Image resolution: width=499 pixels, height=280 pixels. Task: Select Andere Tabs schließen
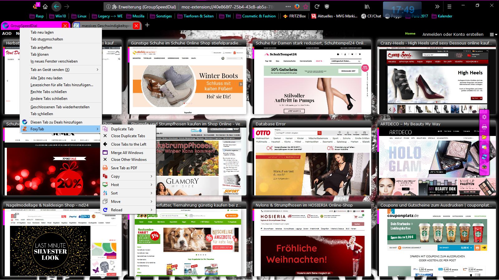coord(61,98)
